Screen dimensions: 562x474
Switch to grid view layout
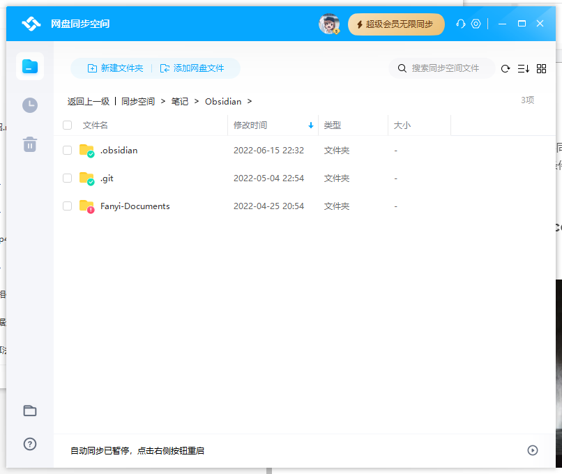(541, 68)
